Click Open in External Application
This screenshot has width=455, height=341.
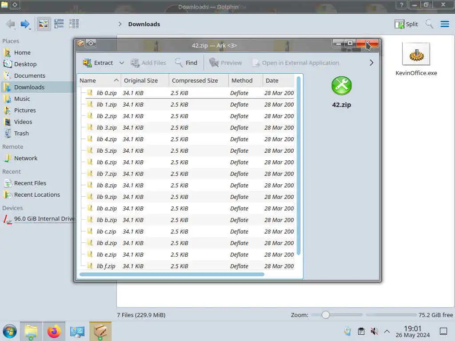click(295, 63)
